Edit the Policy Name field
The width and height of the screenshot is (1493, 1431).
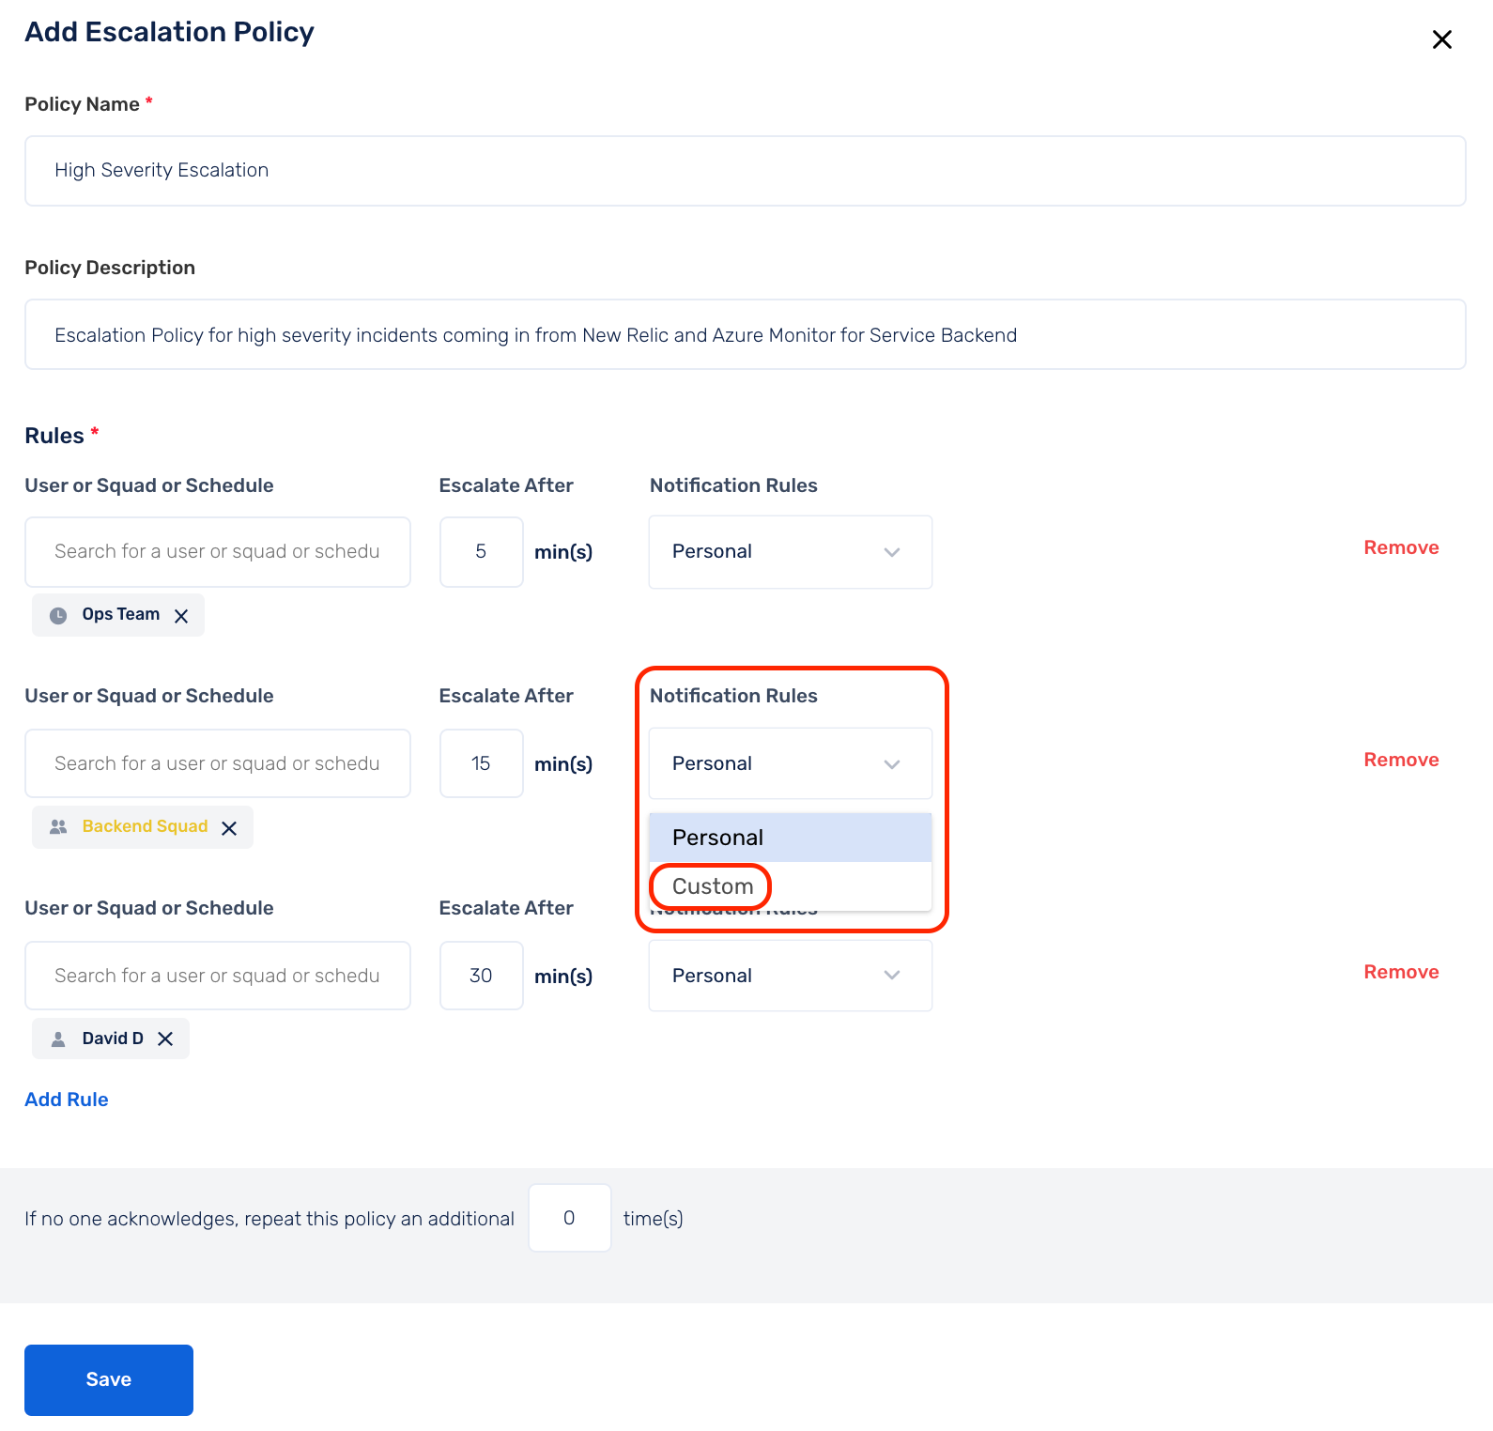pyautogui.click(x=745, y=171)
